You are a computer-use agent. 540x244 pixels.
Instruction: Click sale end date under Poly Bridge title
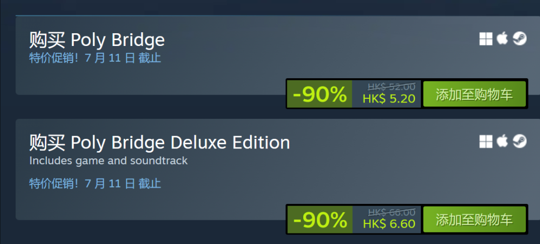(95, 58)
